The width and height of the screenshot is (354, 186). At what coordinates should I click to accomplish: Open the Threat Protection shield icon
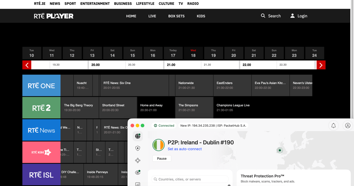138,148
